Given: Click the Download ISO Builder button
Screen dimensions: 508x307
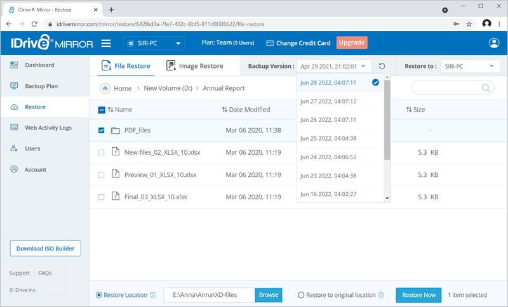Looking at the screenshot, I should 46,249.
